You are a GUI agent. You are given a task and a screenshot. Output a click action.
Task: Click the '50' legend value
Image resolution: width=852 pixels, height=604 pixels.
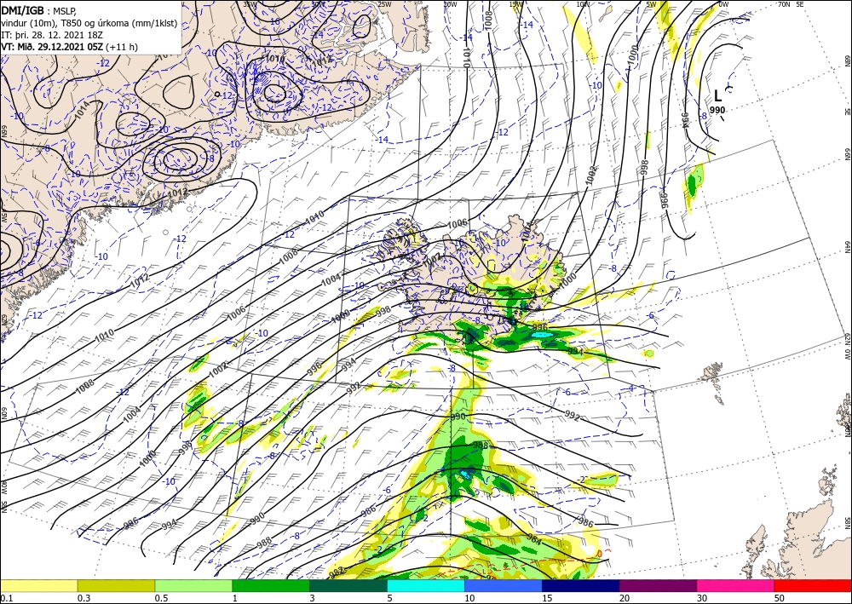pyautogui.click(x=780, y=598)
